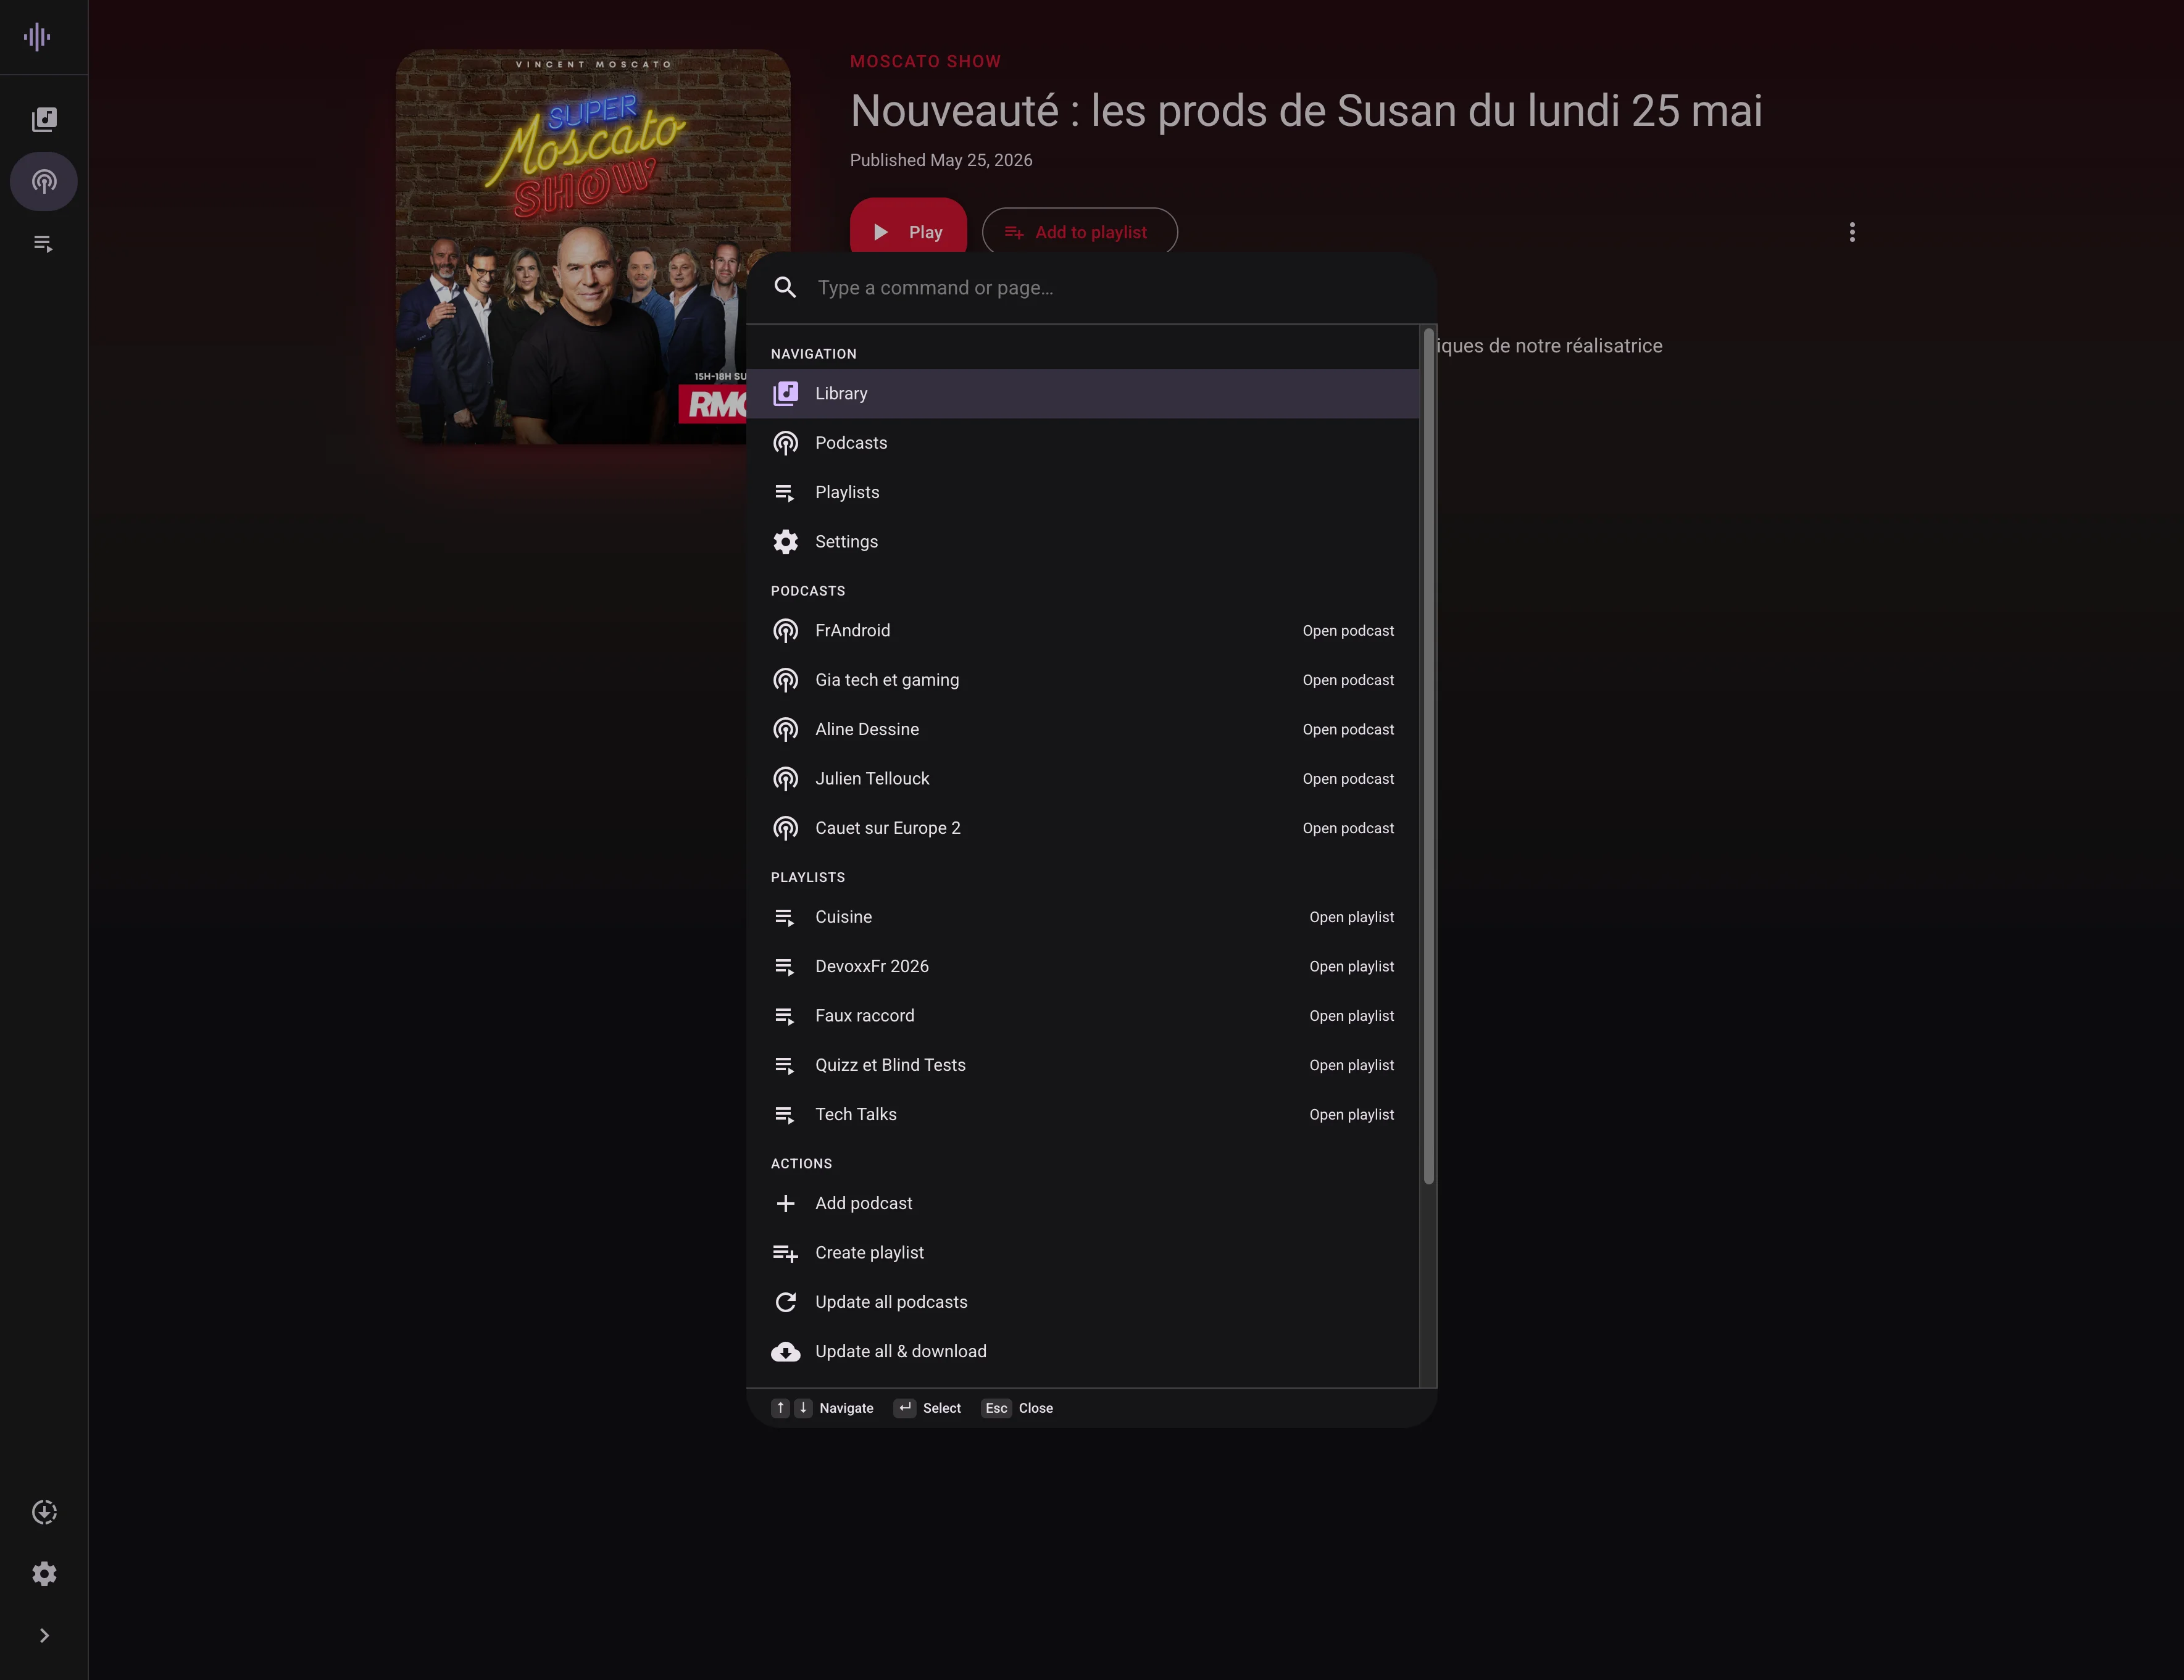Click the Quizz et Blind Tests playlist icon

tap(786, 1065)
